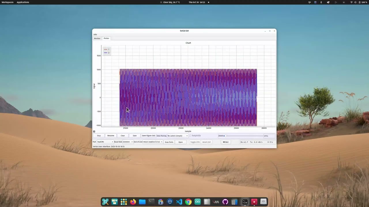
Task: Select the Plotter tab
Action: click(x=106, y=38)
